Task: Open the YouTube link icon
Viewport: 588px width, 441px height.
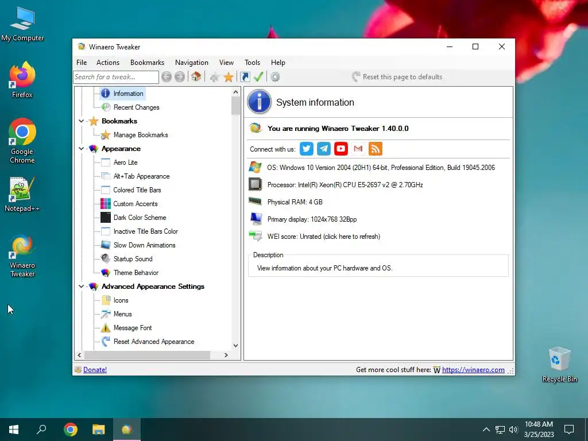Action: click(x=341, y=149)
